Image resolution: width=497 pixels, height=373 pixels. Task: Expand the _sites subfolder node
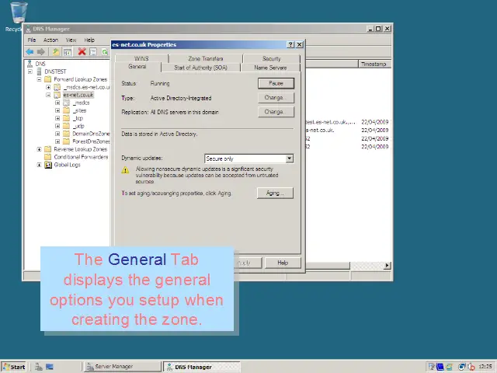click(57, 110)
